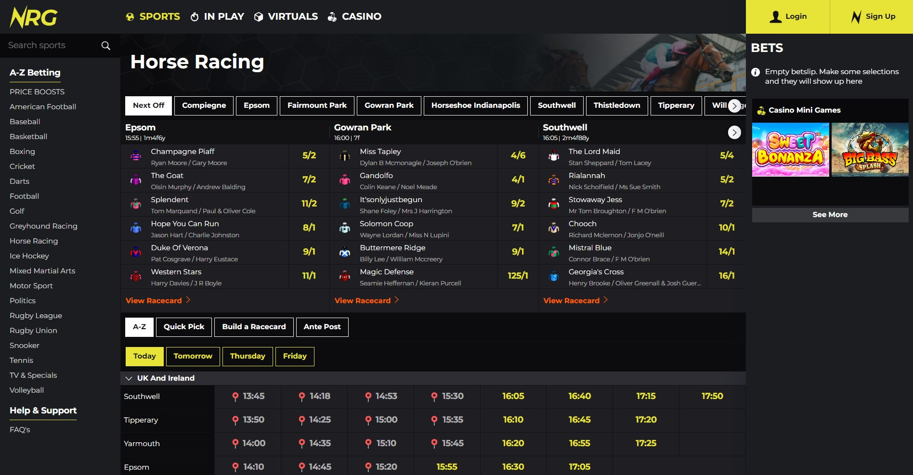913x475 pixels.
Task: Click the search magnifier icon
Action: pyautogui.click(x=105, y=45)
